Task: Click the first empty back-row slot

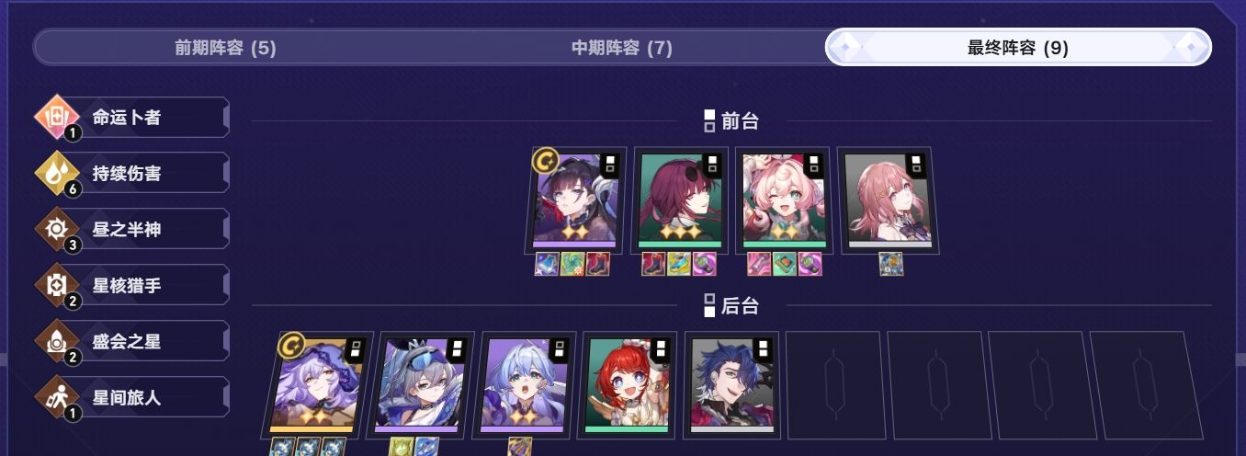Action: (x=834, y=385)
